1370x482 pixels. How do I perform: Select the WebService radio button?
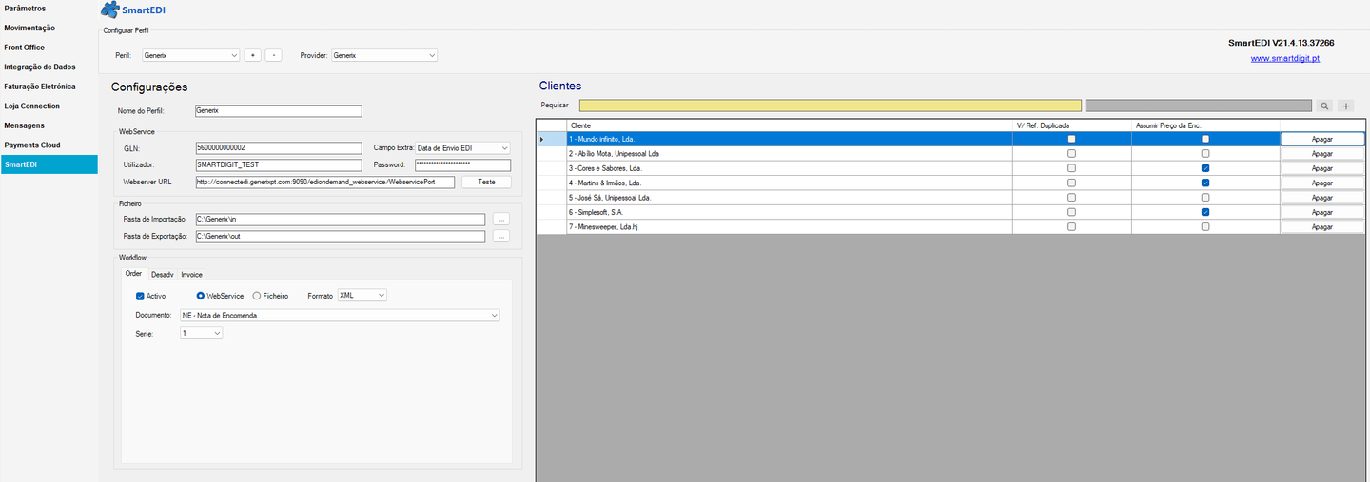201,296
